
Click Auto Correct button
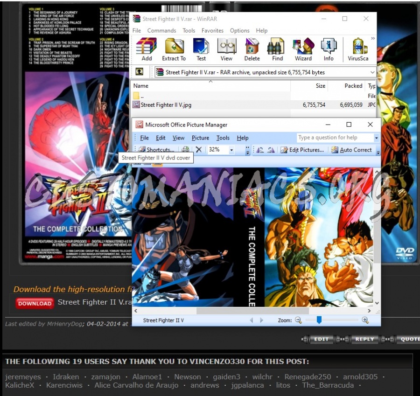[x=351, y=150]
